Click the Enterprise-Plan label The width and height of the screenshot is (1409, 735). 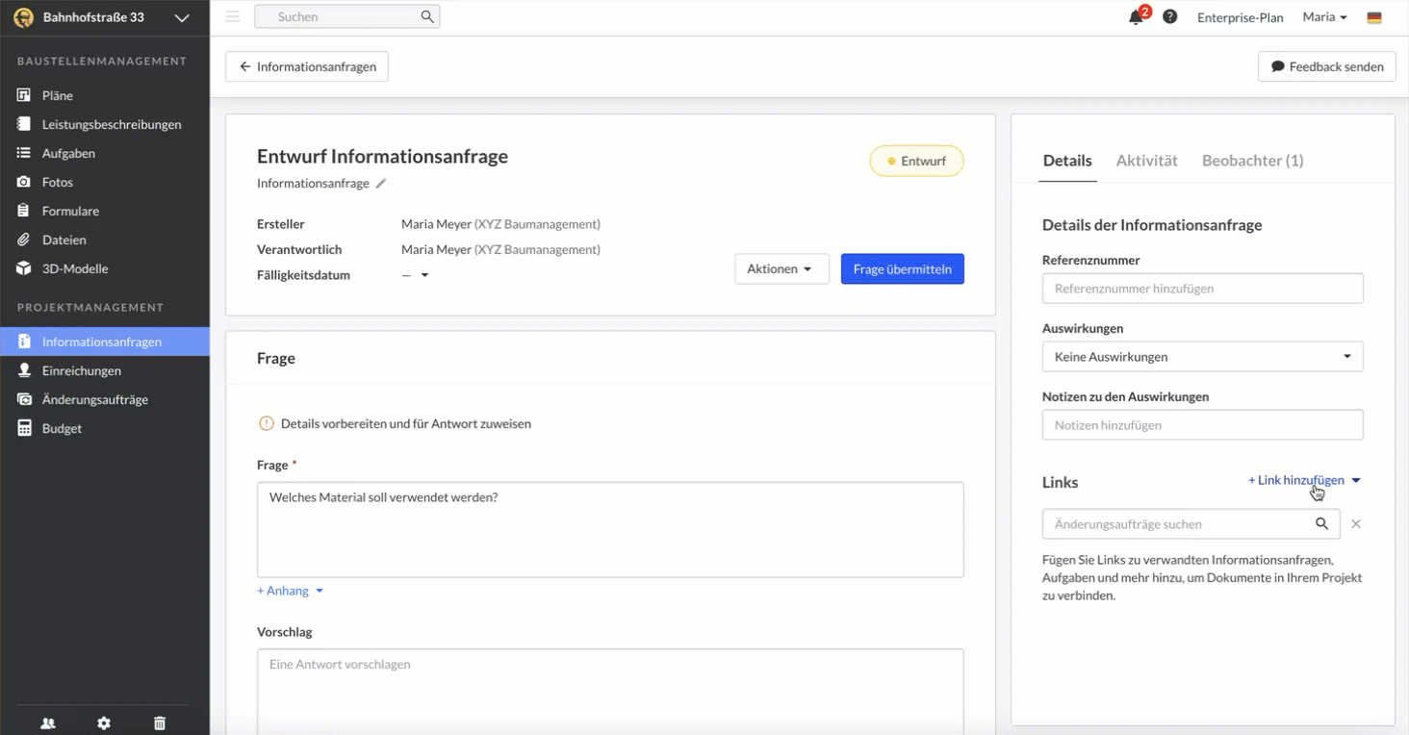click(1241, 17)
